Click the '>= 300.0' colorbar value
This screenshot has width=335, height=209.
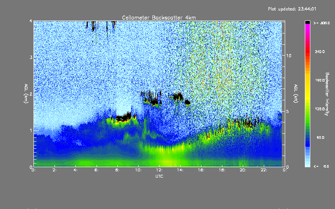click(322, 23)
